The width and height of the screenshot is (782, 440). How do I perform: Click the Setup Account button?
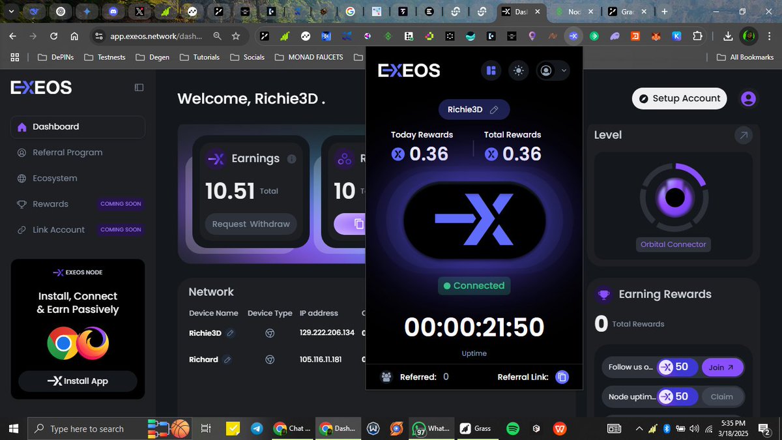pos(679,98)
